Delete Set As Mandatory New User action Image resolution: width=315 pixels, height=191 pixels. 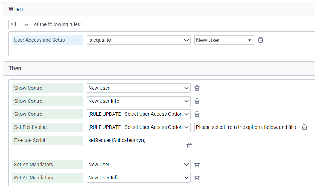pyautogui.click(x=197, y=165)
